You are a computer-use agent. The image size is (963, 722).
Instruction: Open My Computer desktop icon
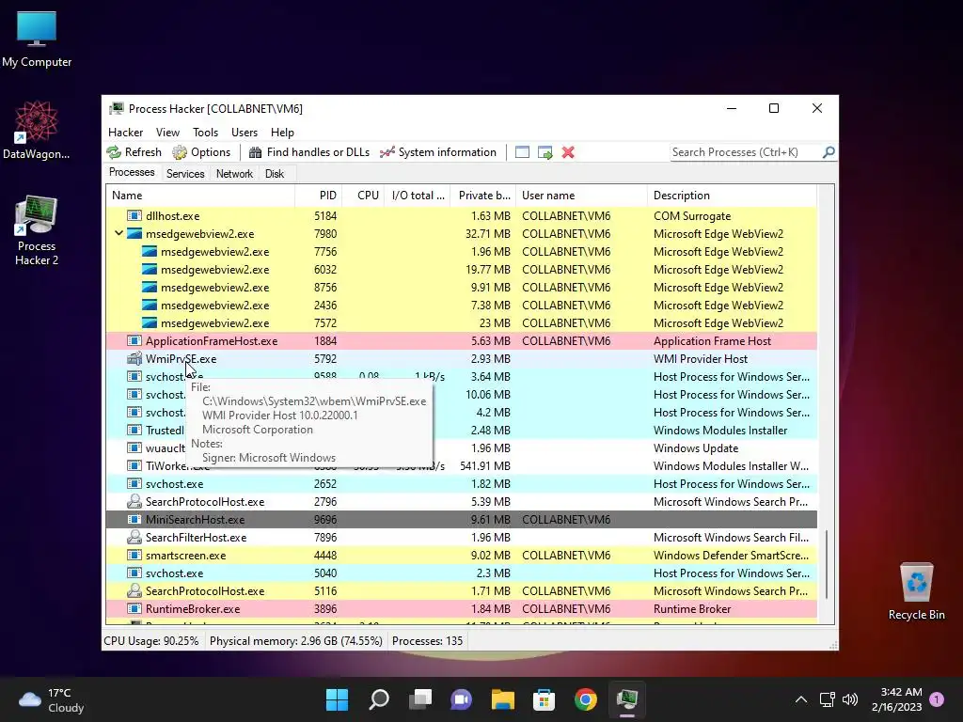tap(37, 39)
